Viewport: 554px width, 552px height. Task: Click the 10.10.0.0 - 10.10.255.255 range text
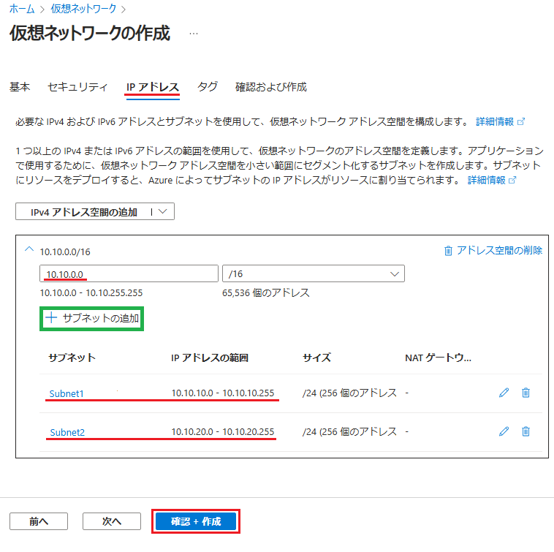pos(91,293)
